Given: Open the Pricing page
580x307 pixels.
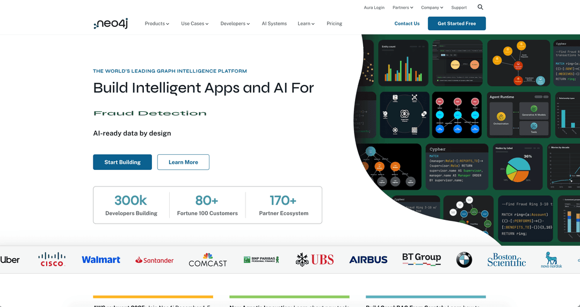Looking at the screenshot, I should pyautogui.click(x=334, y=24).
